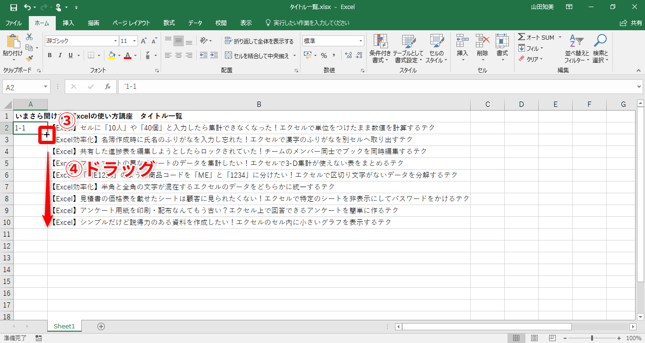This screenshot has width=645, height=343.
Task: Toggle underline formatting
Action: pos(71,55)
